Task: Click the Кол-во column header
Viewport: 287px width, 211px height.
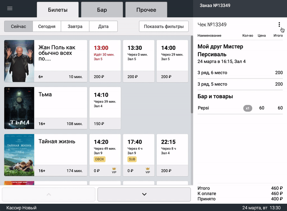Action: click(248, 35)
